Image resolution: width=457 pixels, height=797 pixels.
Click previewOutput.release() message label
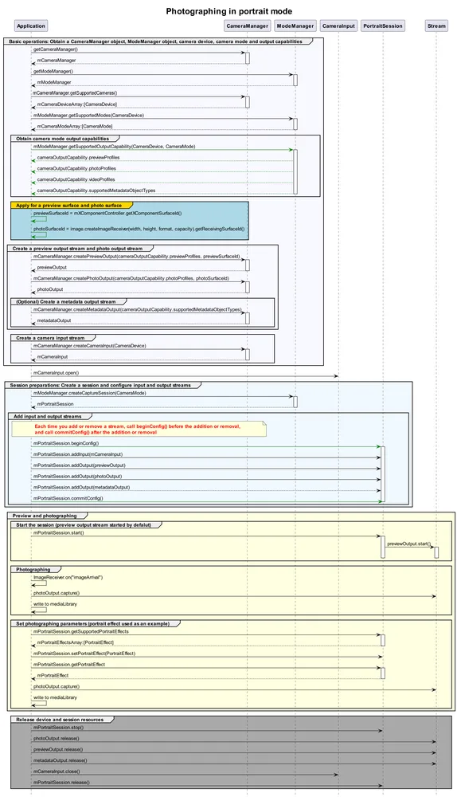pyautogui.click(x=58, y=750)
